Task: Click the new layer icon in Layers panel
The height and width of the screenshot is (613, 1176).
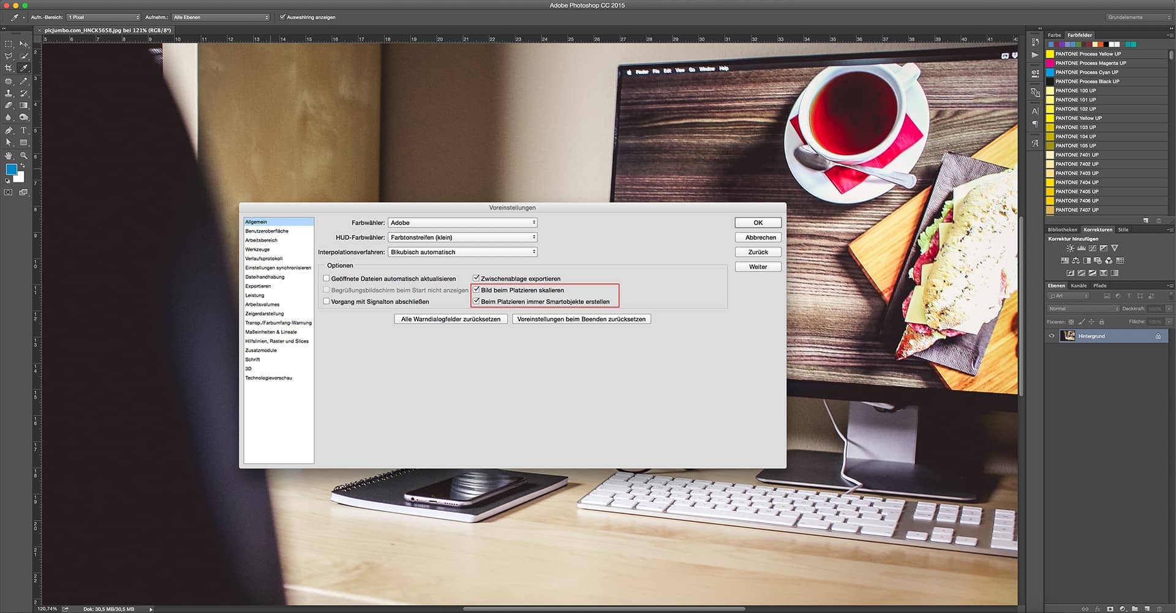Action: coord(1147,609)
